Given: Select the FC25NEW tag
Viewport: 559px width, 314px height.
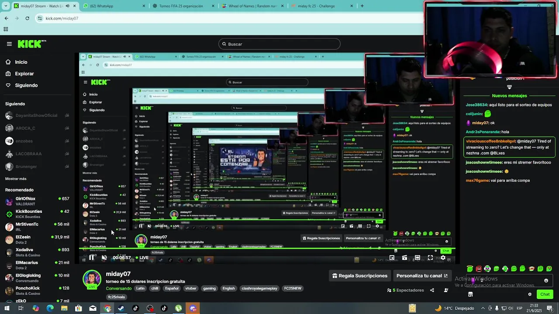Looking at the screenshot, I should [x=293, y=288].
